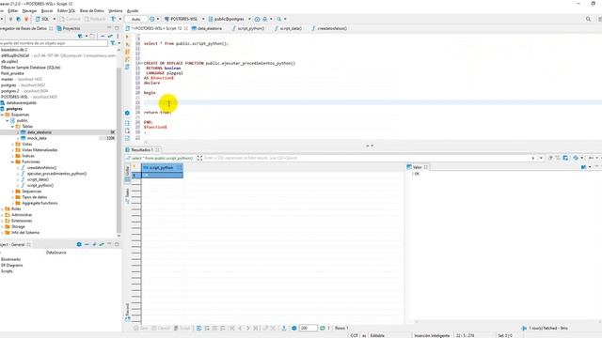Click the results filter expression field
Screen dimensions: 602x338
pyautogui.click(x=365, y=158)
